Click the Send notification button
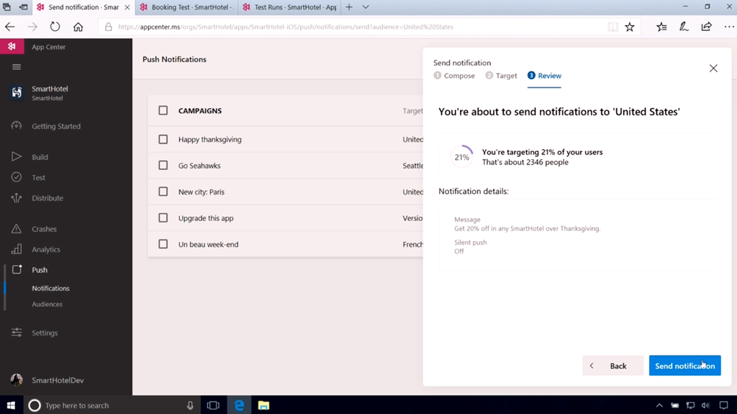This screenshot has height=414, width=737. (684, 366)
